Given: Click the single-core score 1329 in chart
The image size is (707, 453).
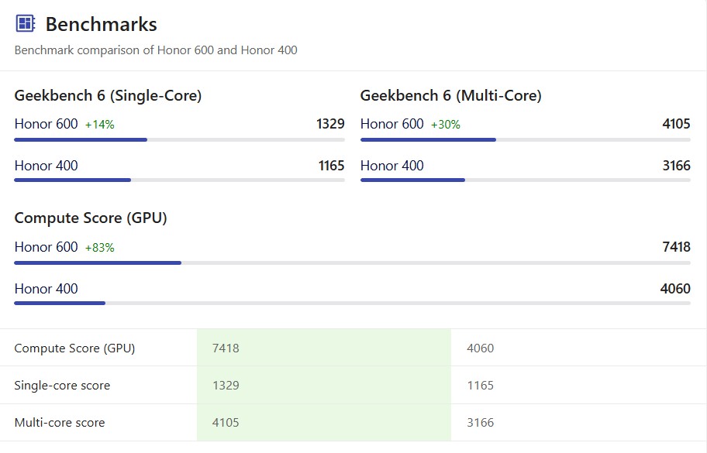Looking at the screenshot, I should pos(330,124).
